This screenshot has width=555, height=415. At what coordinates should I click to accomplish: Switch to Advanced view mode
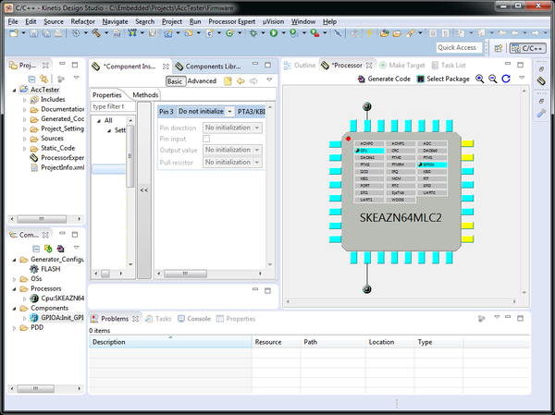point(202,81)
